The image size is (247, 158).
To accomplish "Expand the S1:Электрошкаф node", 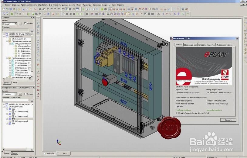I will tap(10, 111).
